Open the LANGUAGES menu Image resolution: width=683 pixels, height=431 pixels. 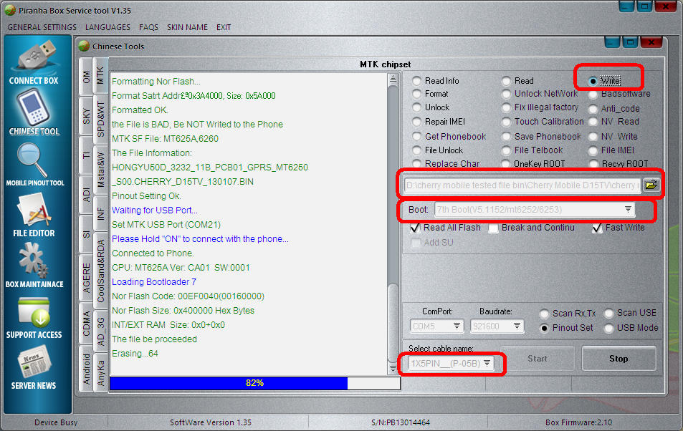108,27
